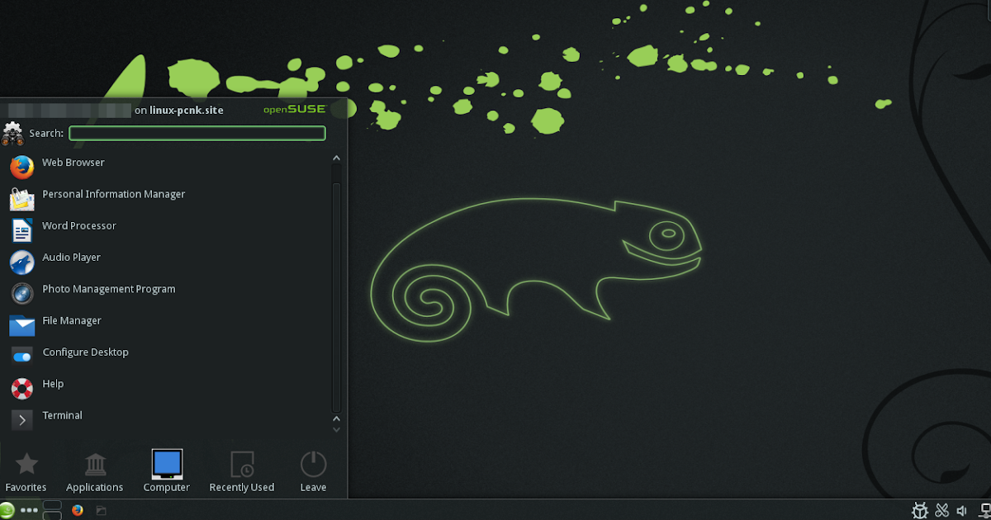Viewport: 991px width, 520px height.
Task: Switch to the lower virtual desktop in pager
Action: click(52, 515)
